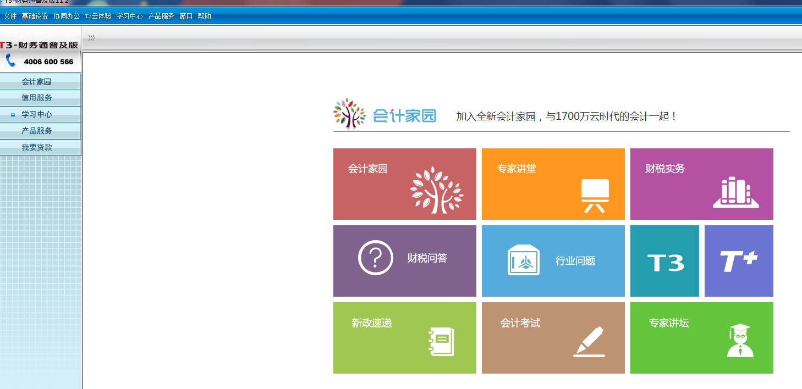Click the question mark icon on 财税问答 tile
The width and height of the screenshot is (802, 389).
(376, 258)
